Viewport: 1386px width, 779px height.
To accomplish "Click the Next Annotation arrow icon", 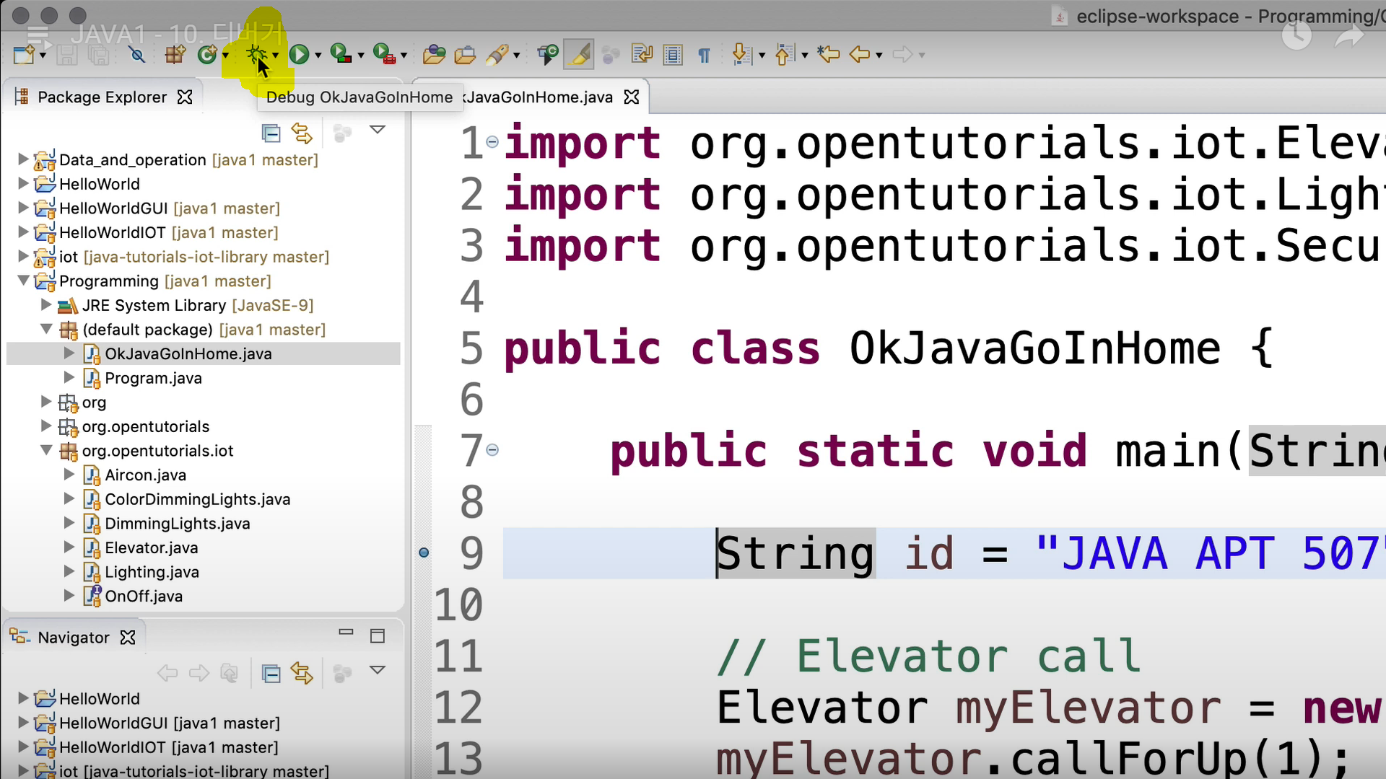I will [x=740, y=54].
